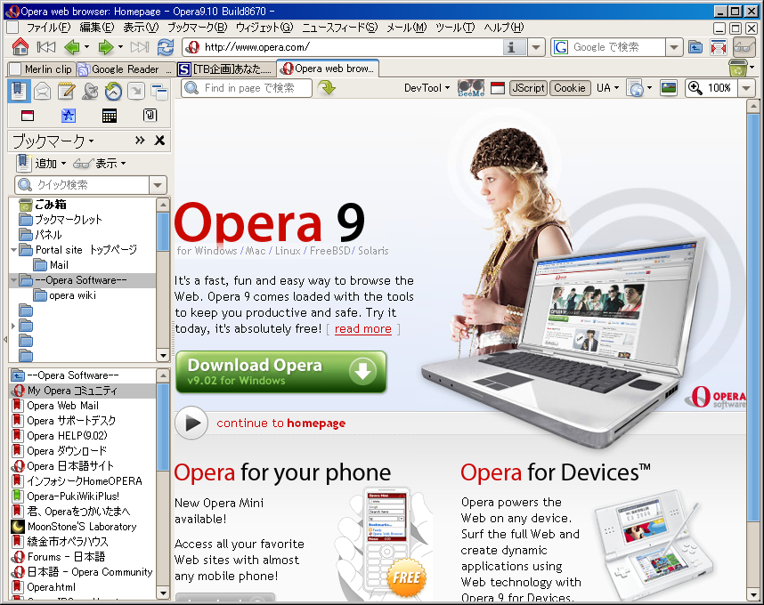Go forward with the green right arrow
The image size is (764, 605).
(x=106, y=47)
